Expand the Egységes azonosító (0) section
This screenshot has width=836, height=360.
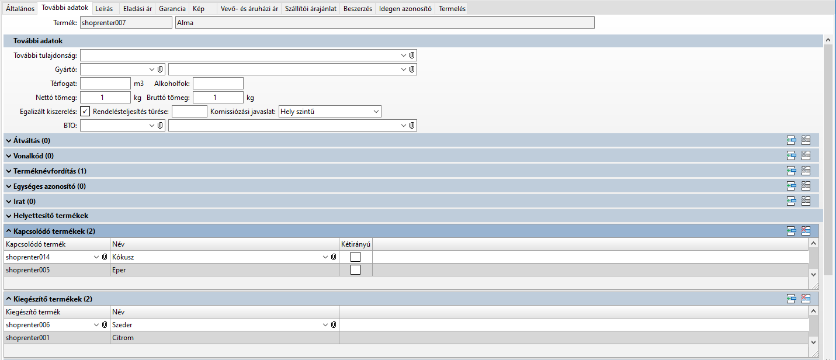coord(9,186)
